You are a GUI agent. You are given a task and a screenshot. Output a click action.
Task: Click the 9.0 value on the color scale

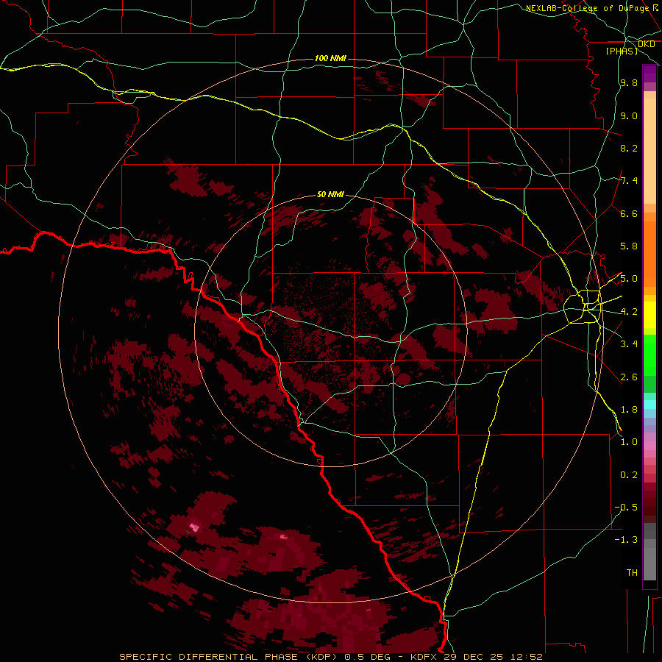coord(629,115)
